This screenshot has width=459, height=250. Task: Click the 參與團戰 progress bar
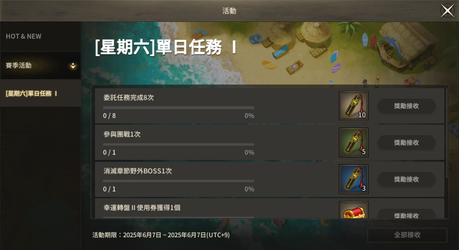pos(179,144)
